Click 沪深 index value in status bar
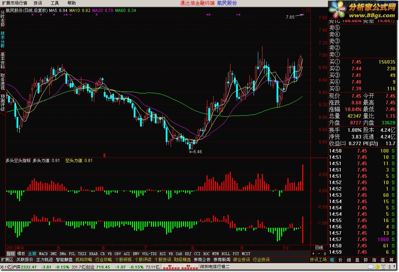 29,267
